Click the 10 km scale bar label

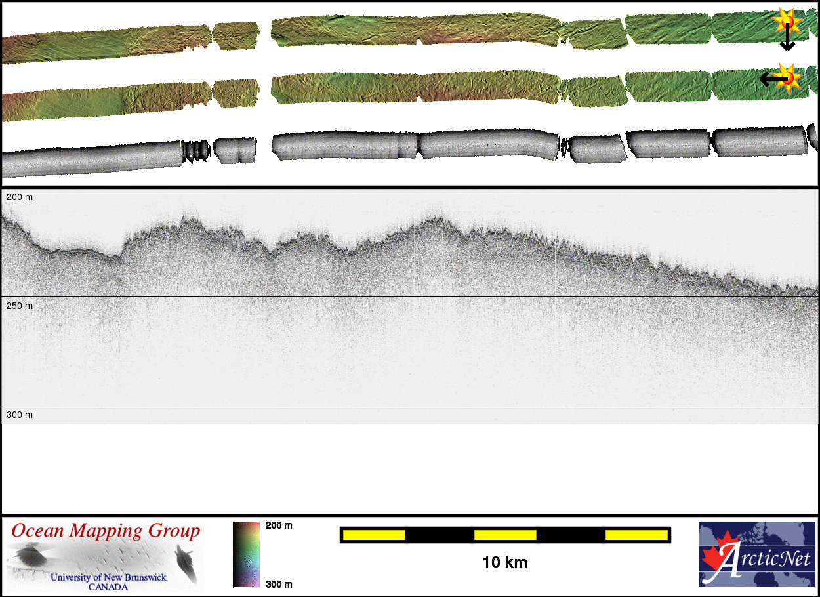(x=504, y=563)
